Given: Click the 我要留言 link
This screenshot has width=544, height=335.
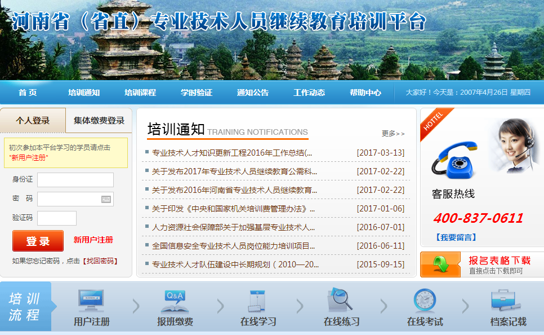Looking at the screenshot, I should pos(456,237).
